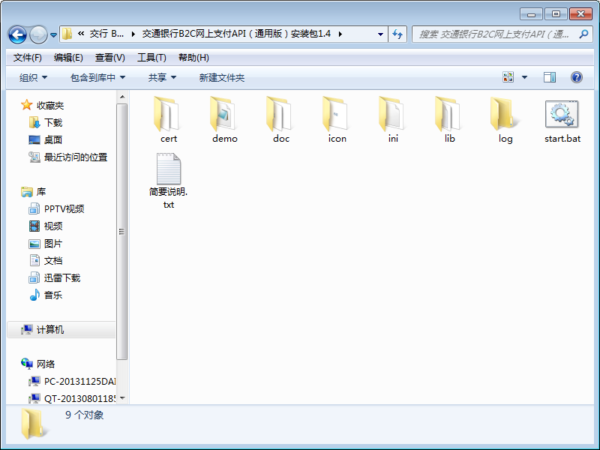Click the refresh button beside address bar
600x450 pixels.
click(397, 34)
